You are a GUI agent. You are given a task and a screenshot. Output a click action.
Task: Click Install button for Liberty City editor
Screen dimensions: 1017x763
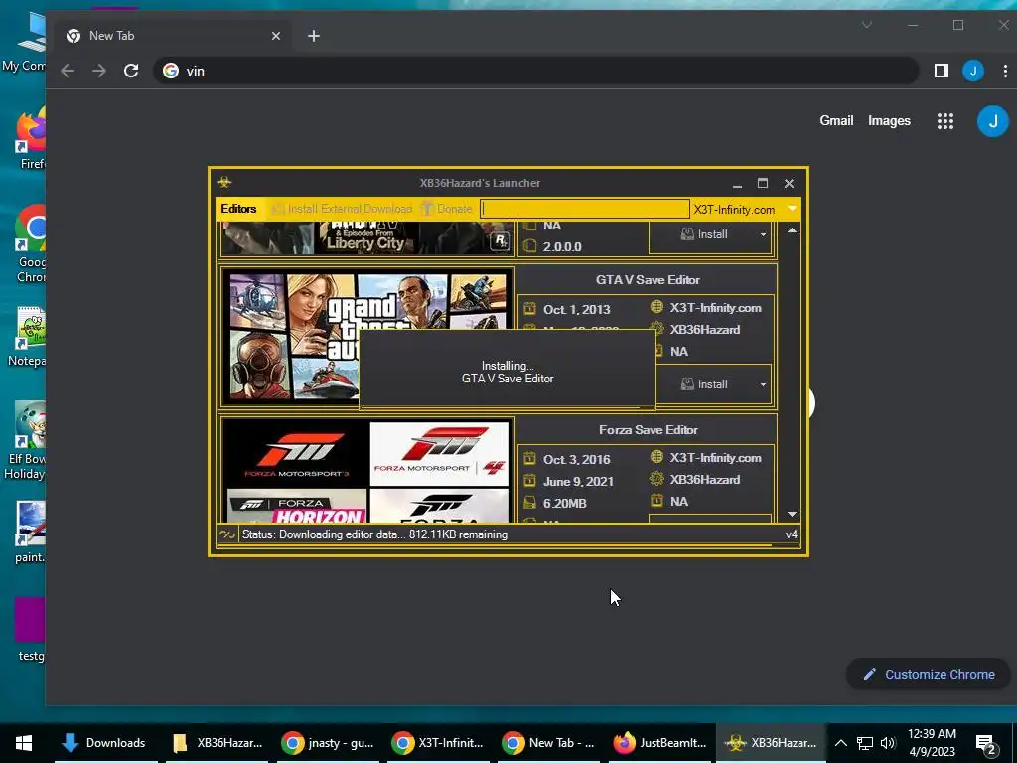(x=703, y=234)
